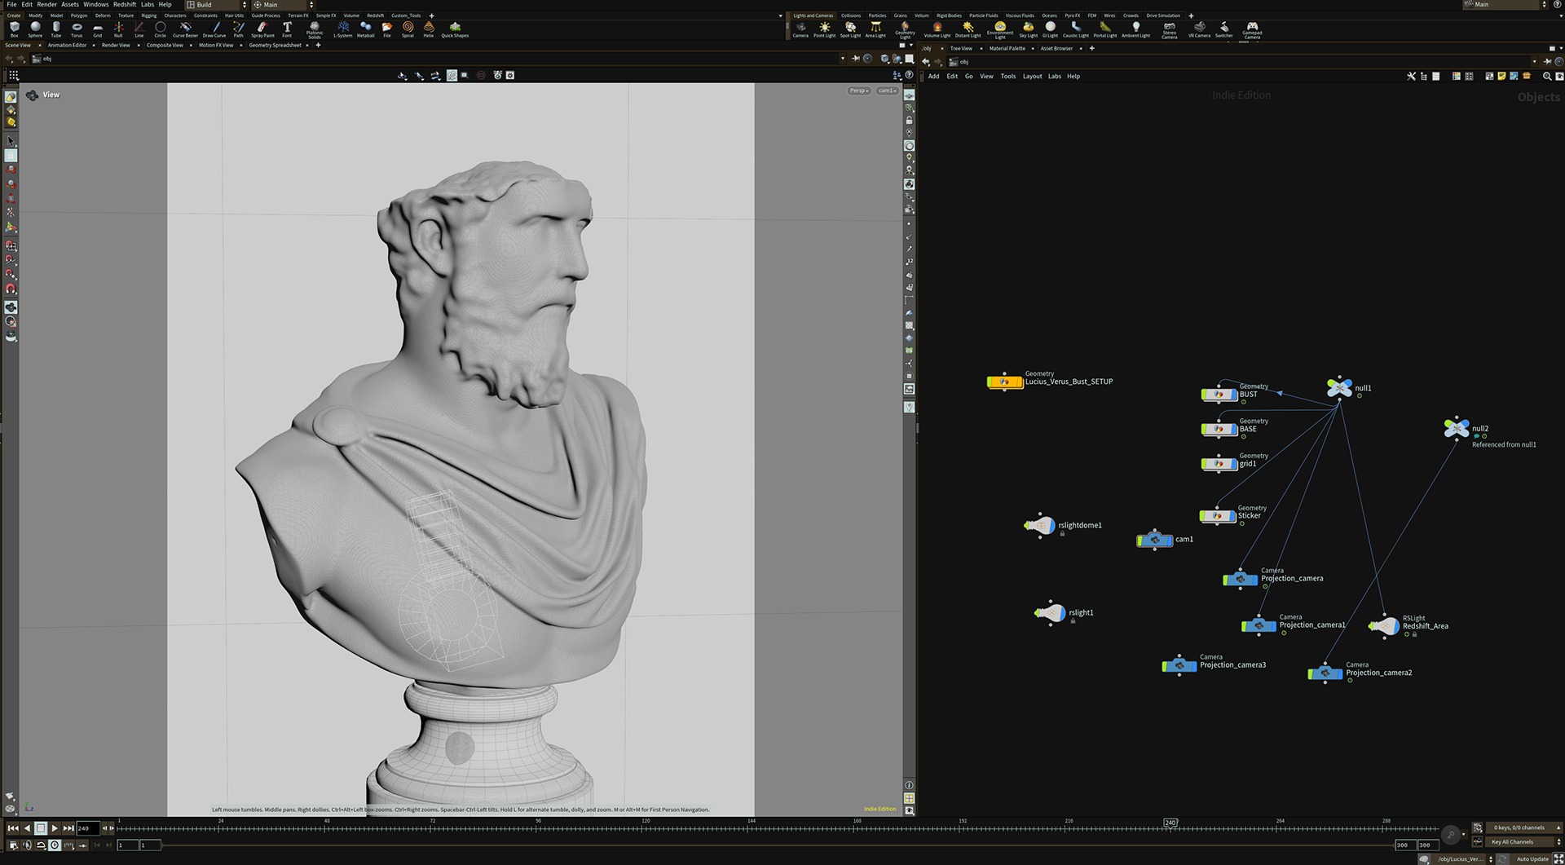Add a Spot Light to the scene

tap(850, 29)
